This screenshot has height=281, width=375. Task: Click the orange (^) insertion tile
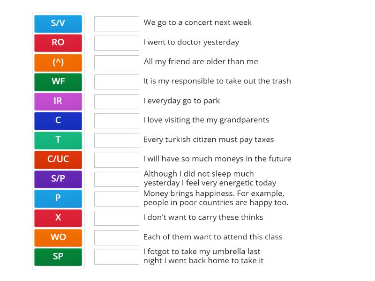point(58,62)
